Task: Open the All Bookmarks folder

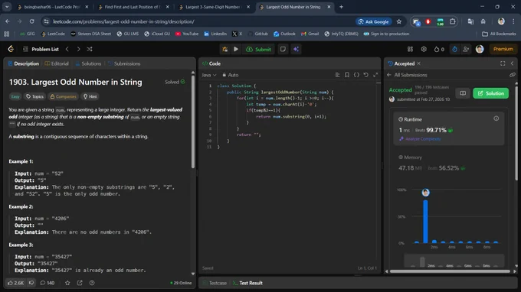Action: pos(499,34)
